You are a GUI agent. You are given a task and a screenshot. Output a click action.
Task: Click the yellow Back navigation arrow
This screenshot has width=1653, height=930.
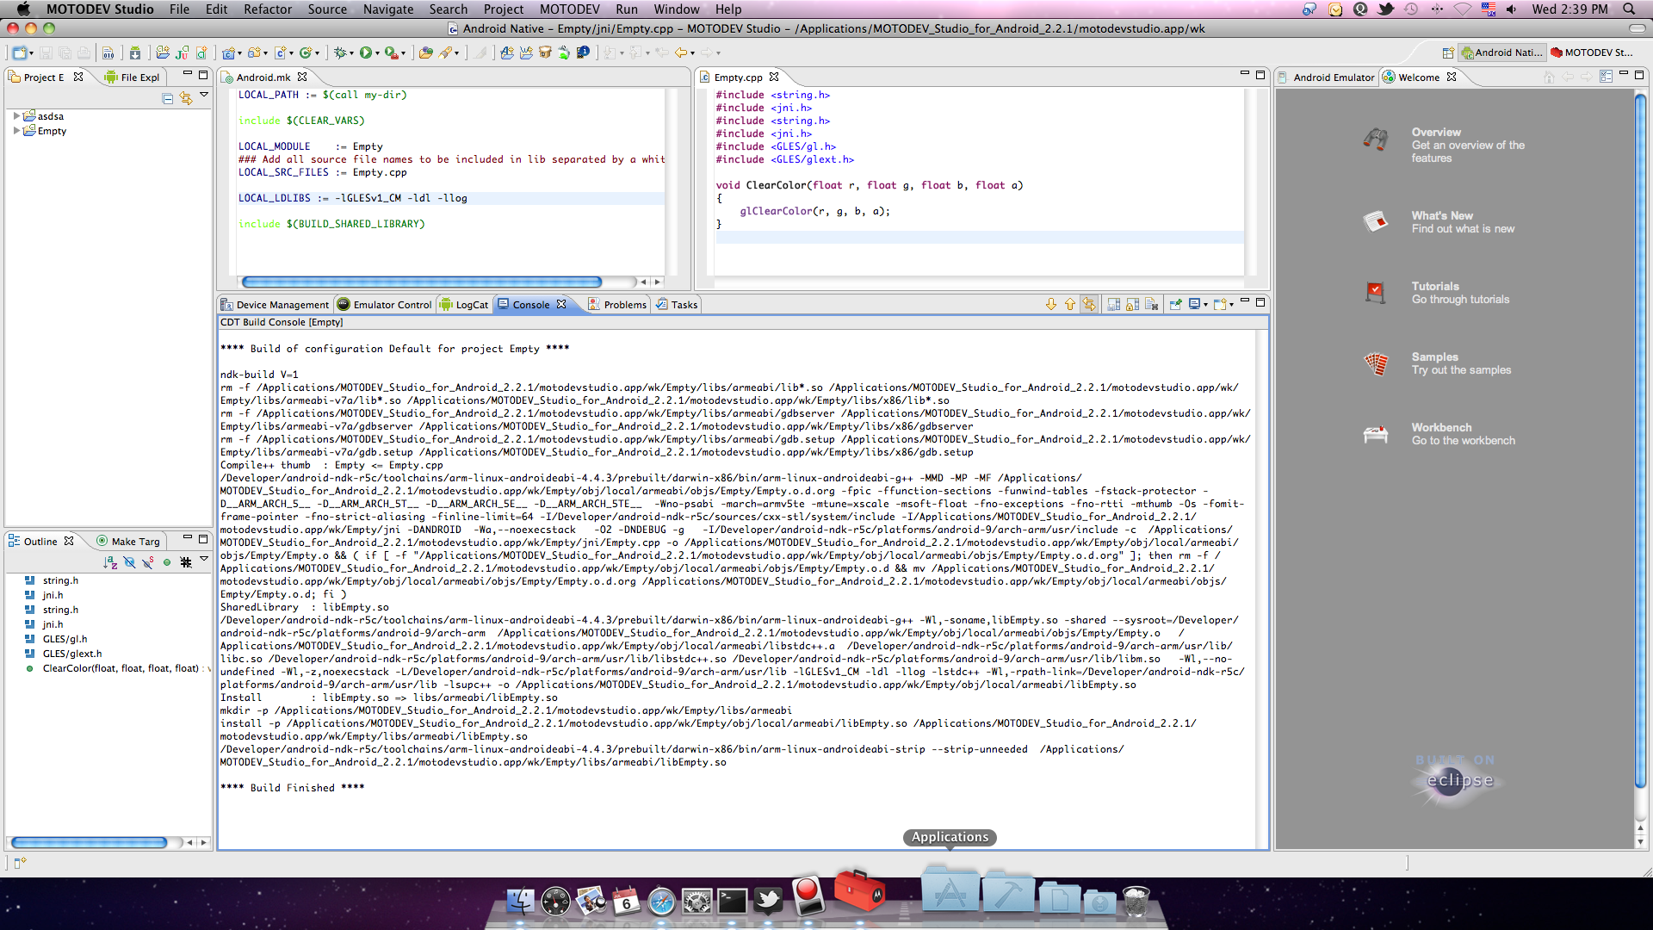(680, 53)
